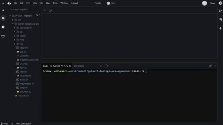Open the Find menu

tap(28, 3)
